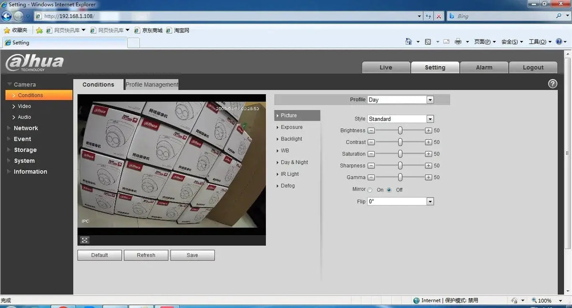Increase Saturation with the plus button
The width and height of the screenshot is (572, 308).
pyautogui.click(x=429, y=154)
